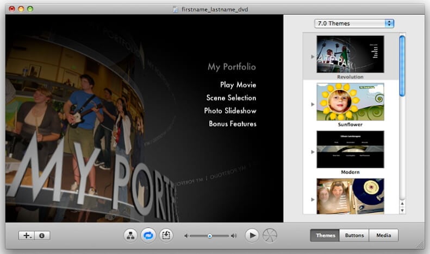Click the loud volume speaker icon
Image resolution: width=430 pixels, height=254 pixels.
(x=234, y=236)
